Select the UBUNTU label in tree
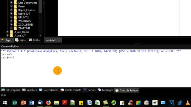Image resolution: width=191 pixels, height=107 pixels. point(23,17)
